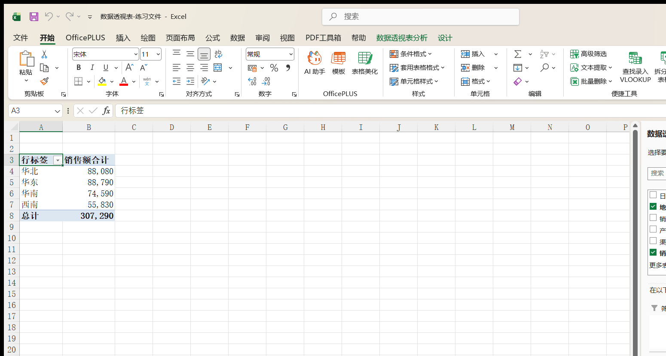The height and width of the screenshot is (356, 666).
Task: Click the 高级筛选 button
Action: (588, 54)
